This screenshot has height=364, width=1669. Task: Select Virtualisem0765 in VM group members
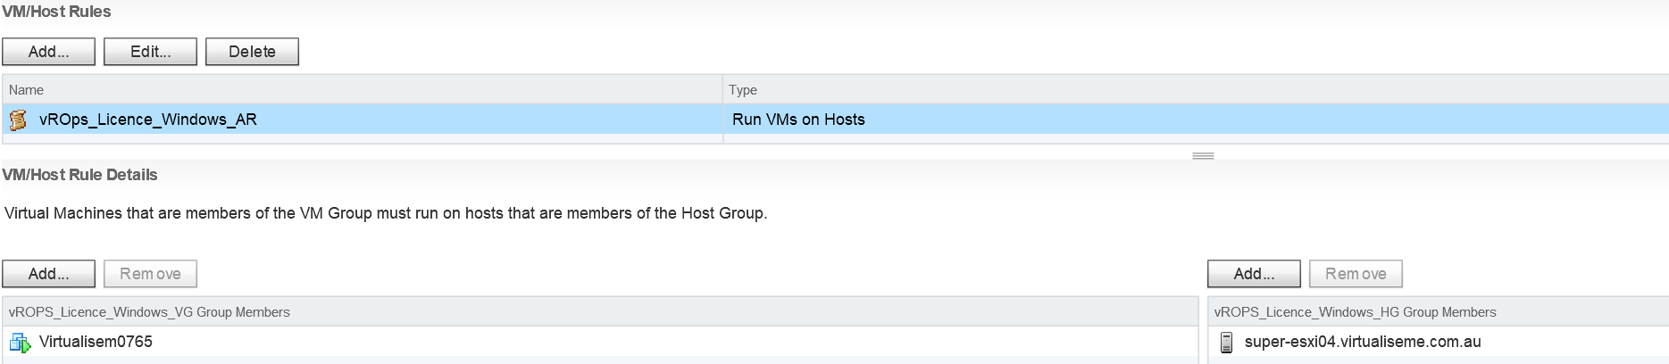click(96, 343)
